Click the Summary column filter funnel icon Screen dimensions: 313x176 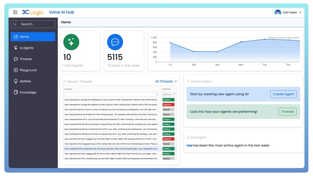point(158,94)
